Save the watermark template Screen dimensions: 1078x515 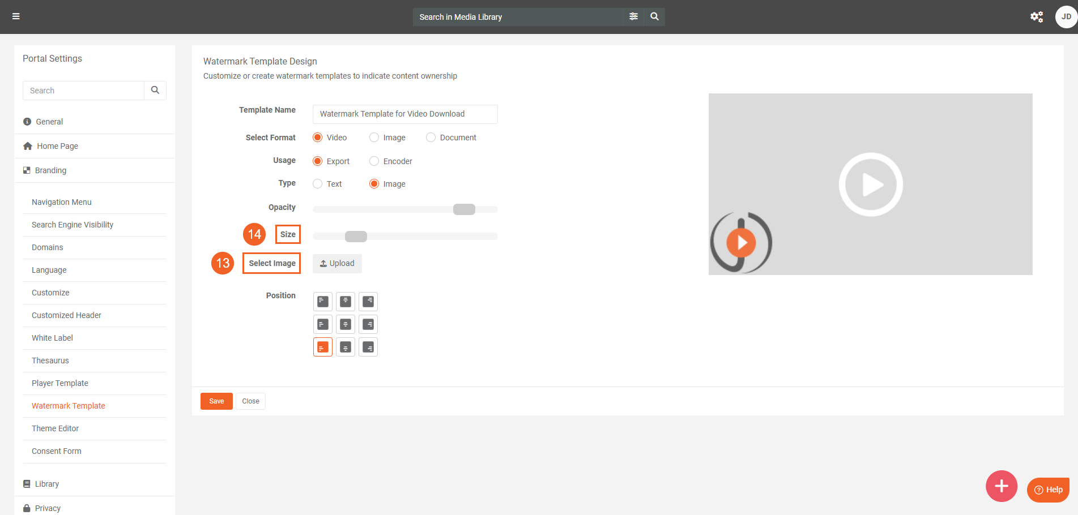216,401
